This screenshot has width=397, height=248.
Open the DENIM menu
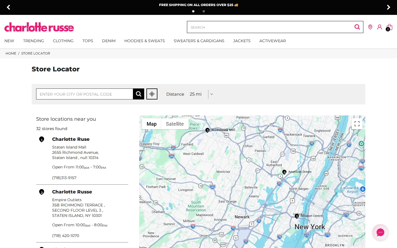tap(109, 41)
